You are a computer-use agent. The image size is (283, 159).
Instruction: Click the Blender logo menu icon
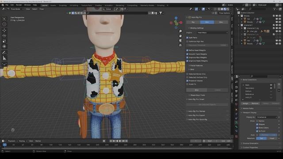3,5
